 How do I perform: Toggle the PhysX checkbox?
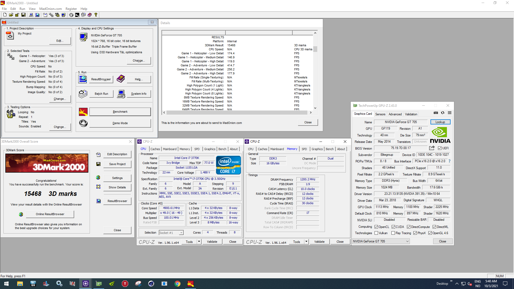[x=415, y=233]
